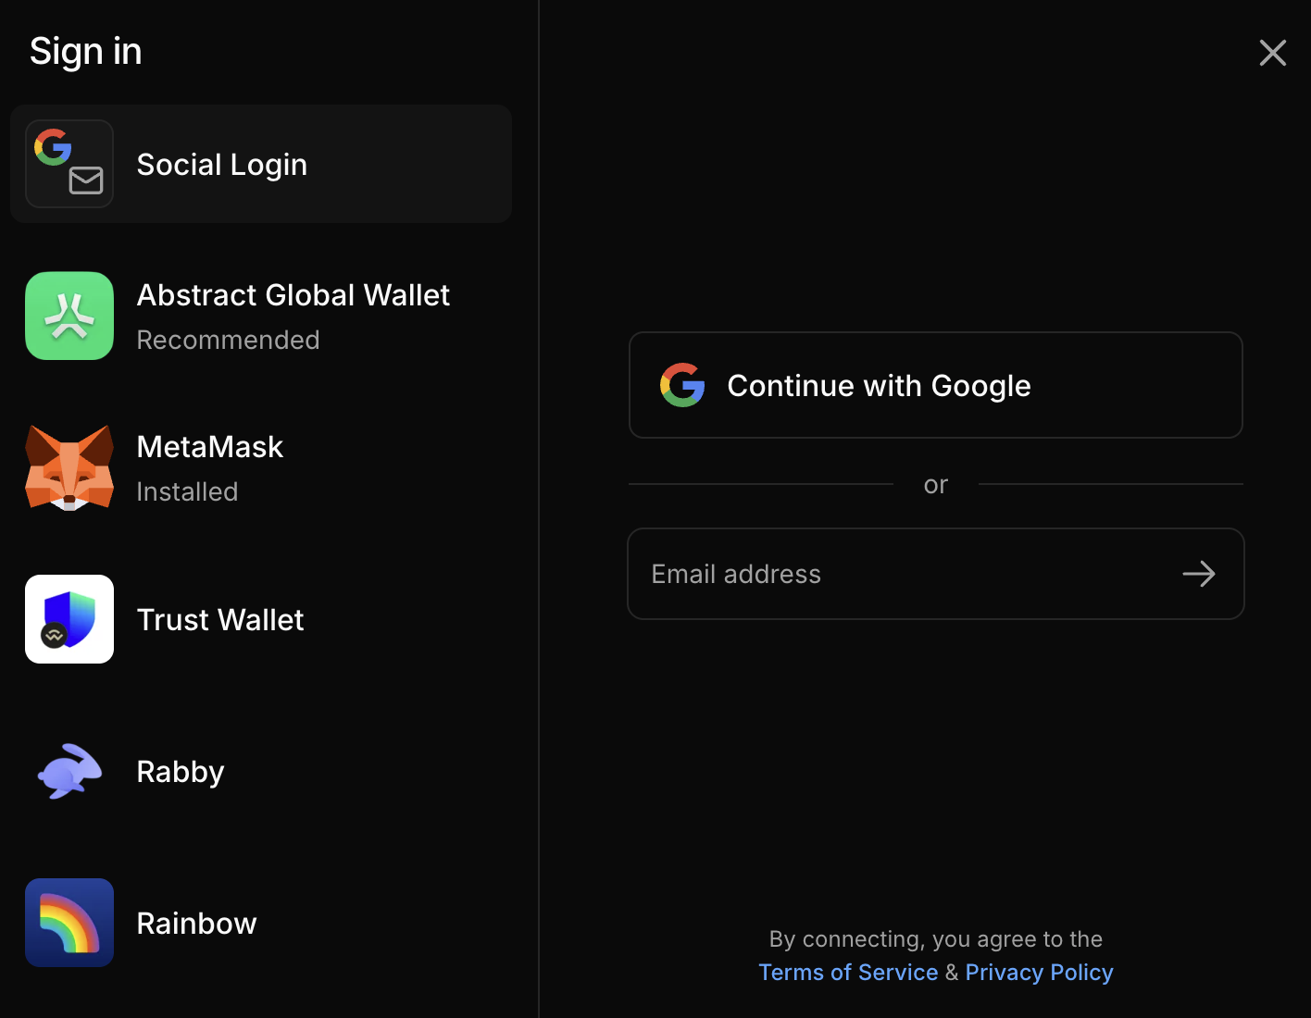Choose the Rabby wallet label
Viewport: 1311px width, 1018px height.
click(181, 772)
